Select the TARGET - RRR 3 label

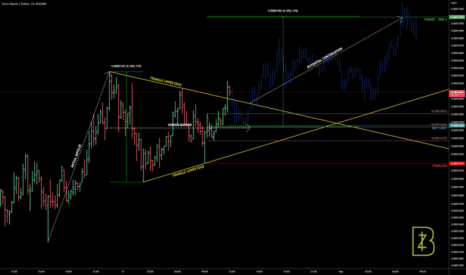435,19
